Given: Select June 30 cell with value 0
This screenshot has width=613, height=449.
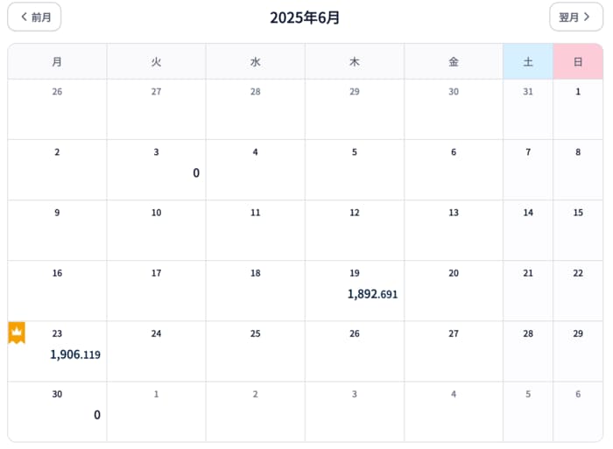Looking at the screenshot, I should pos(58,411).
